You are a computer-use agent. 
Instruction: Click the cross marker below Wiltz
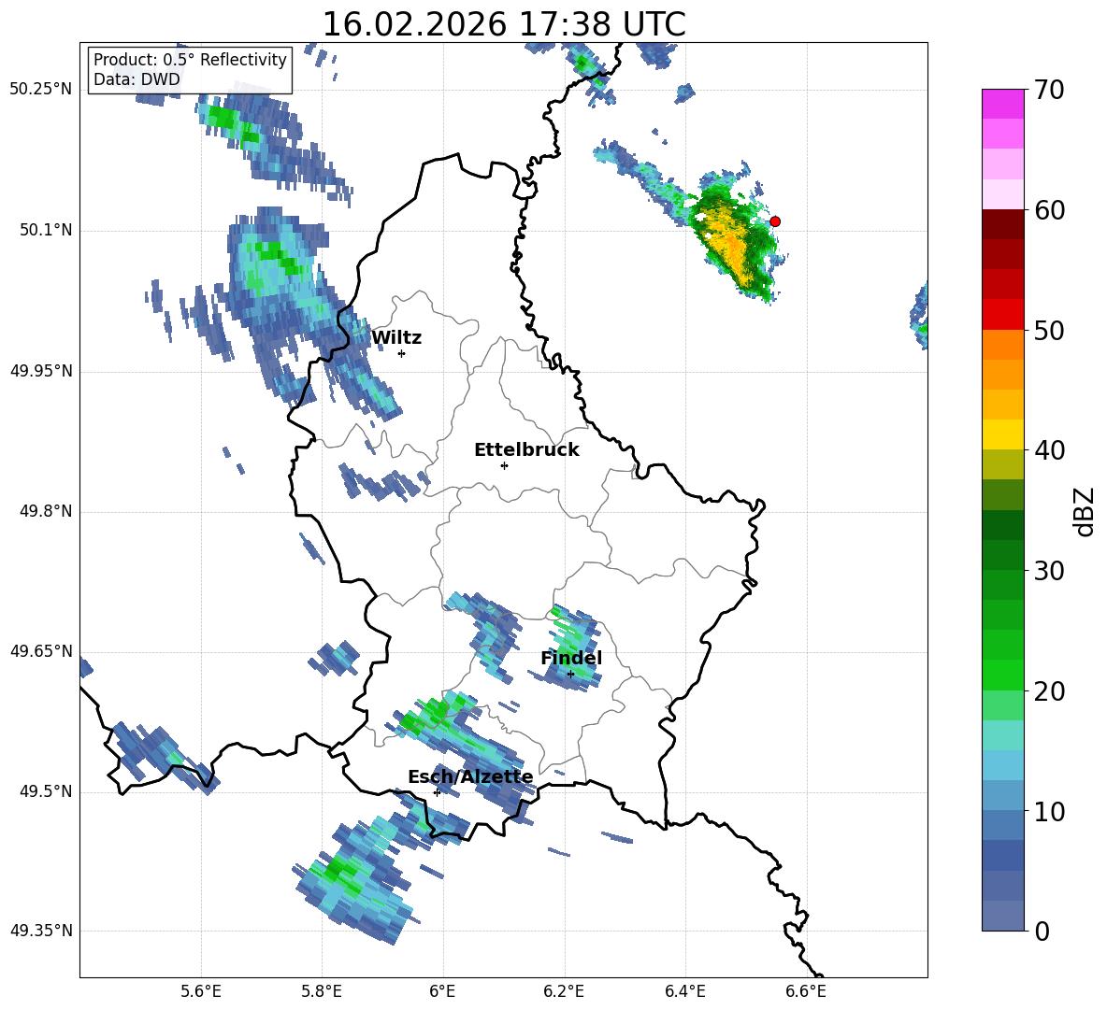pyautogui.click(x=401, y=353)
